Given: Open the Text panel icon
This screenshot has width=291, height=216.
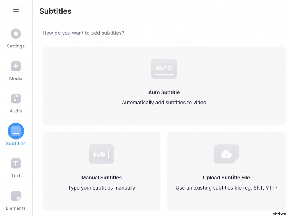Looking at the screenshot, I should (16, 163).
